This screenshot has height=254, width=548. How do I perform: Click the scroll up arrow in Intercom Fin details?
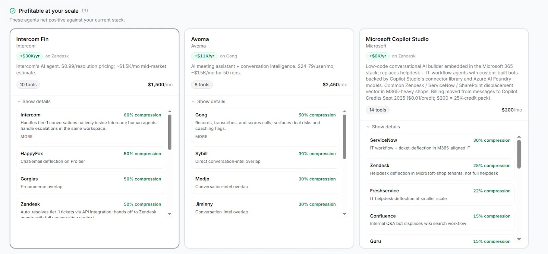tap(170, 111)
